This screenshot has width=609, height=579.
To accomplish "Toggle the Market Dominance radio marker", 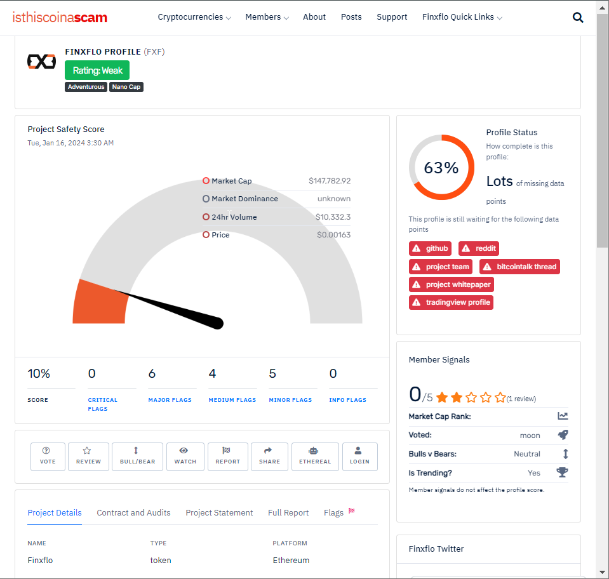I will pos(206,199).
